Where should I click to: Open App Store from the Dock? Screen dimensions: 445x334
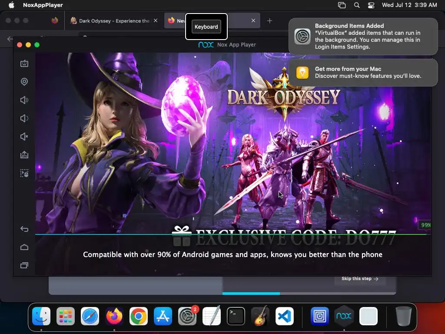(163, 316)
